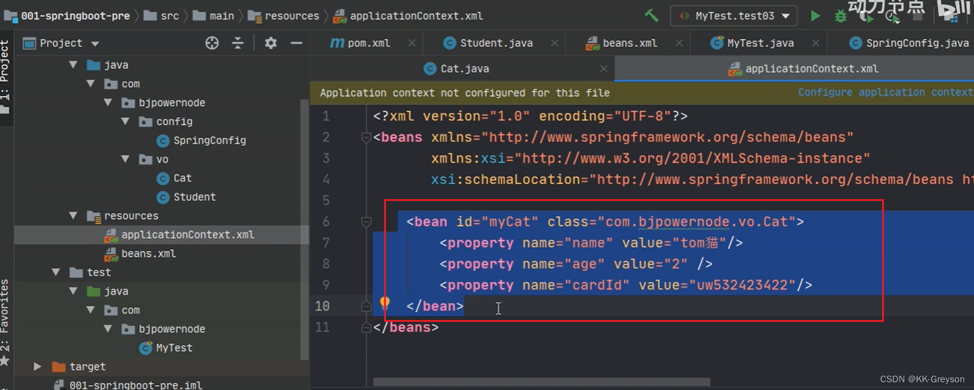Open the Favorites side tool window
974x390 pixels.
click(5, 323)
